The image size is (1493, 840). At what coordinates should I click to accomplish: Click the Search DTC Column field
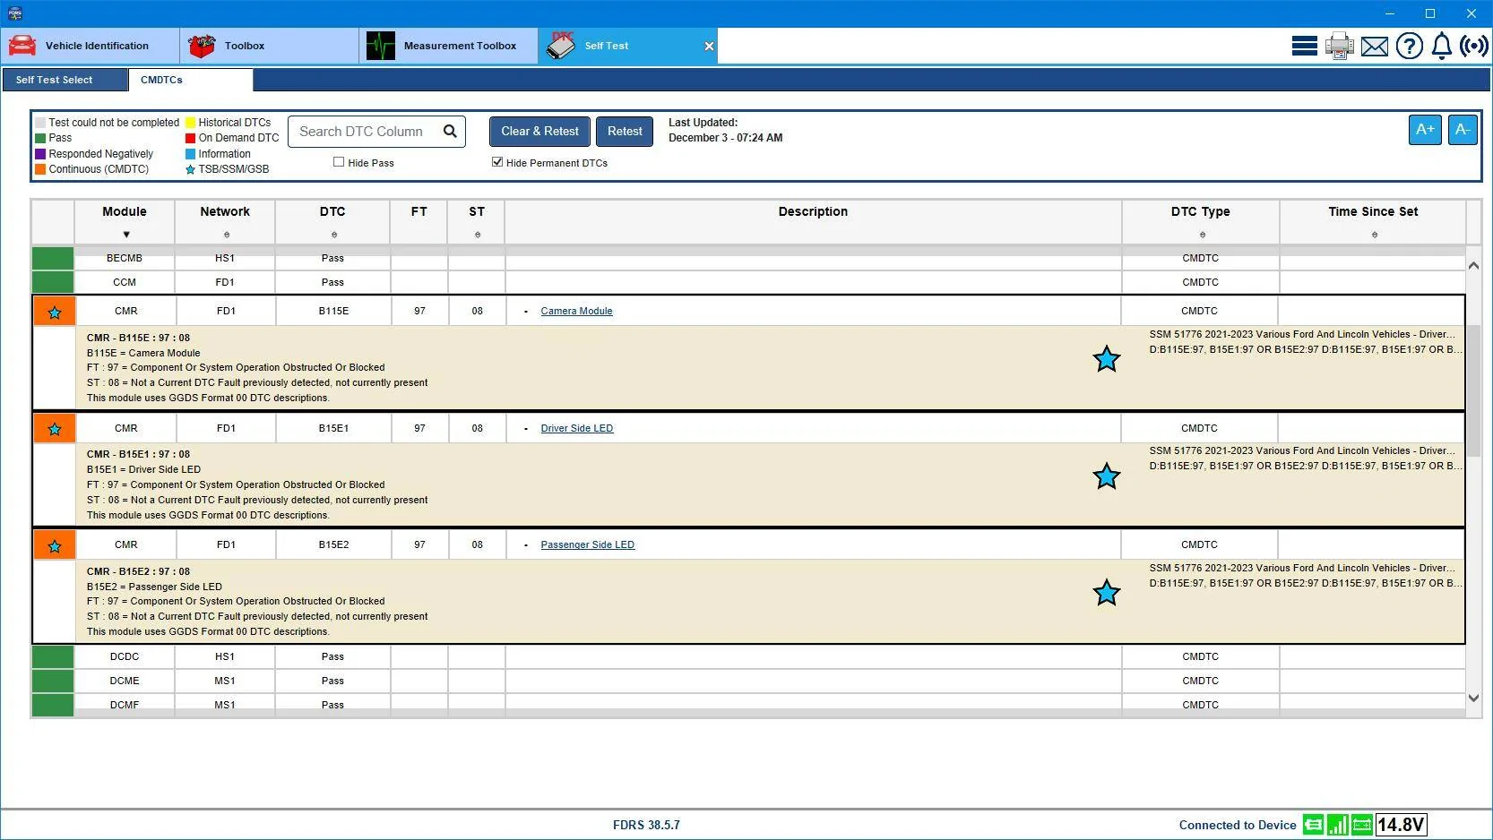(366, 132)
